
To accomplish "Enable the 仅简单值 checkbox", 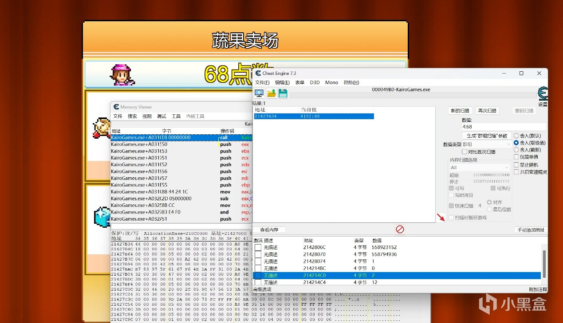I will pyautogui.click(x=516, y=157).
